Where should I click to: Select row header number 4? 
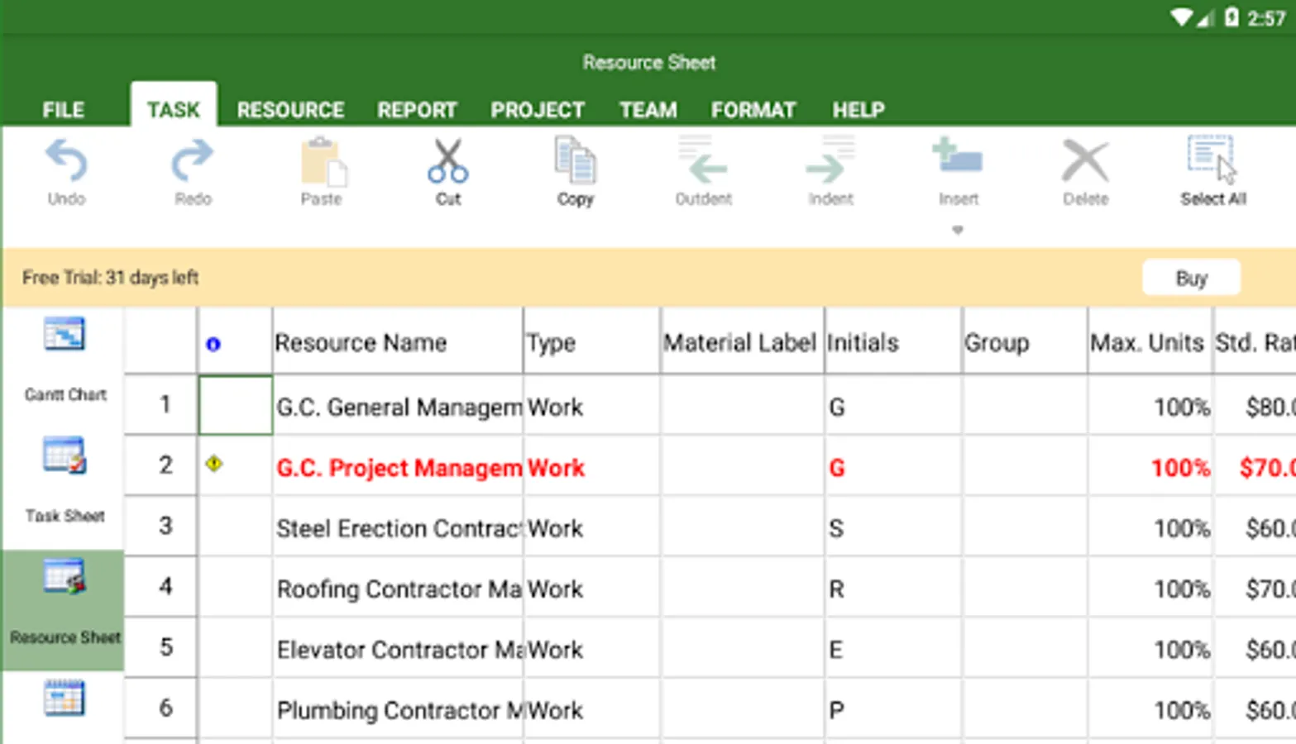point(161,587)
